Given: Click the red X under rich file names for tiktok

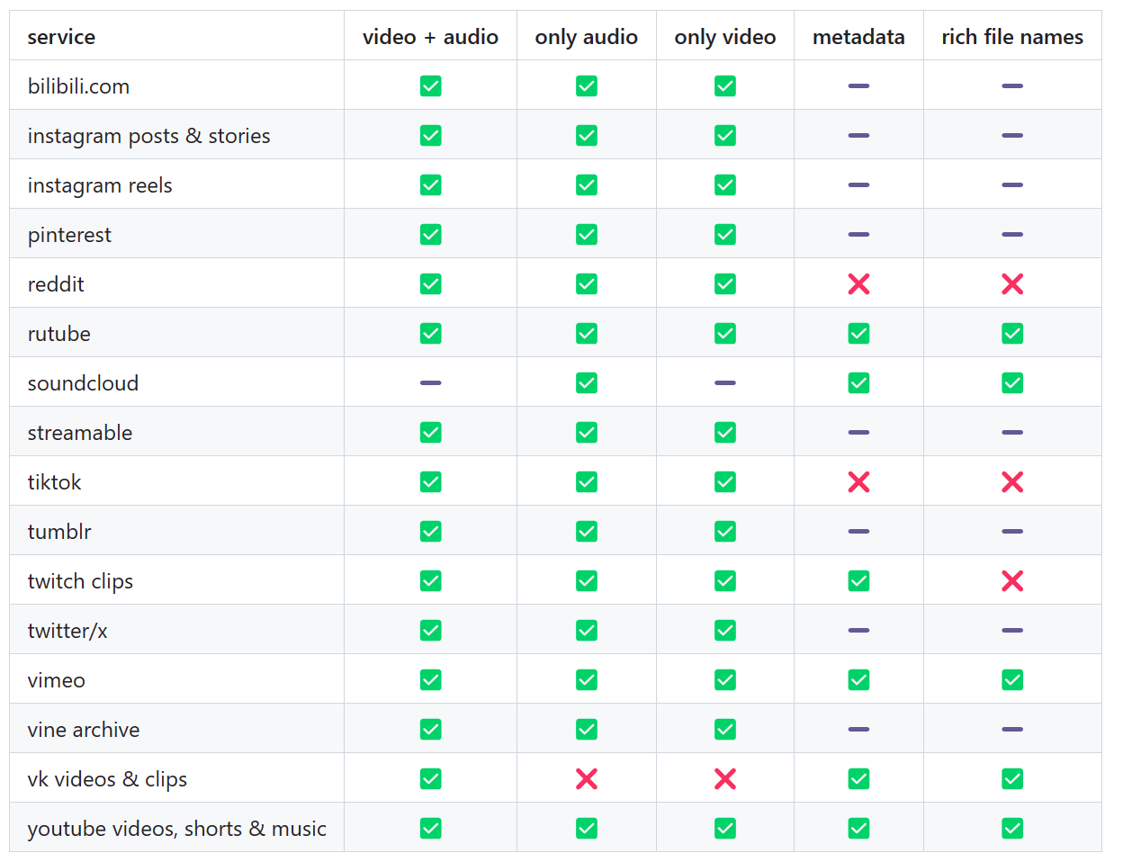Looking at the screenshot, I should [1012, 482].
